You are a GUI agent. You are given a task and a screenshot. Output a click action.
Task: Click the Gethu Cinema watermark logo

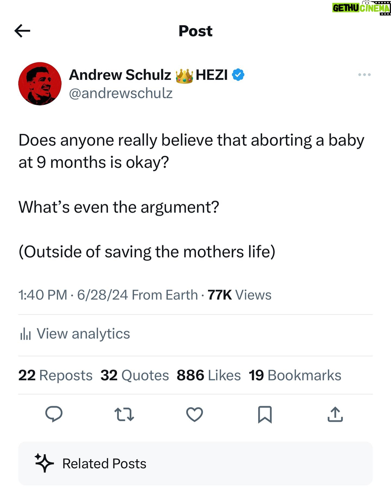click(x=361, y=8)
